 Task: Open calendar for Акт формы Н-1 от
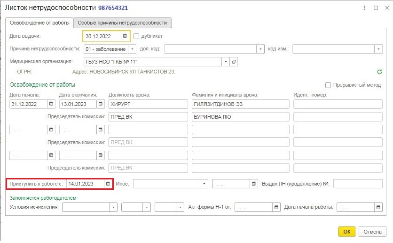point(276,207)
